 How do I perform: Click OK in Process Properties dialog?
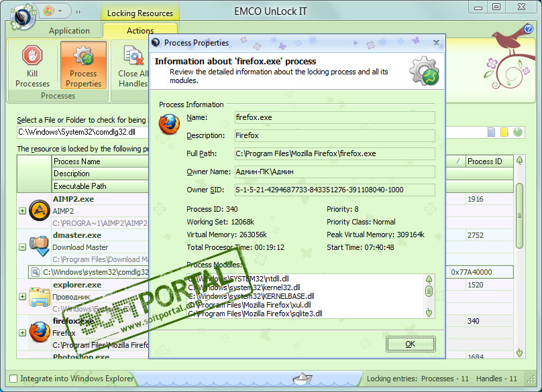click(x=411, y=344)
